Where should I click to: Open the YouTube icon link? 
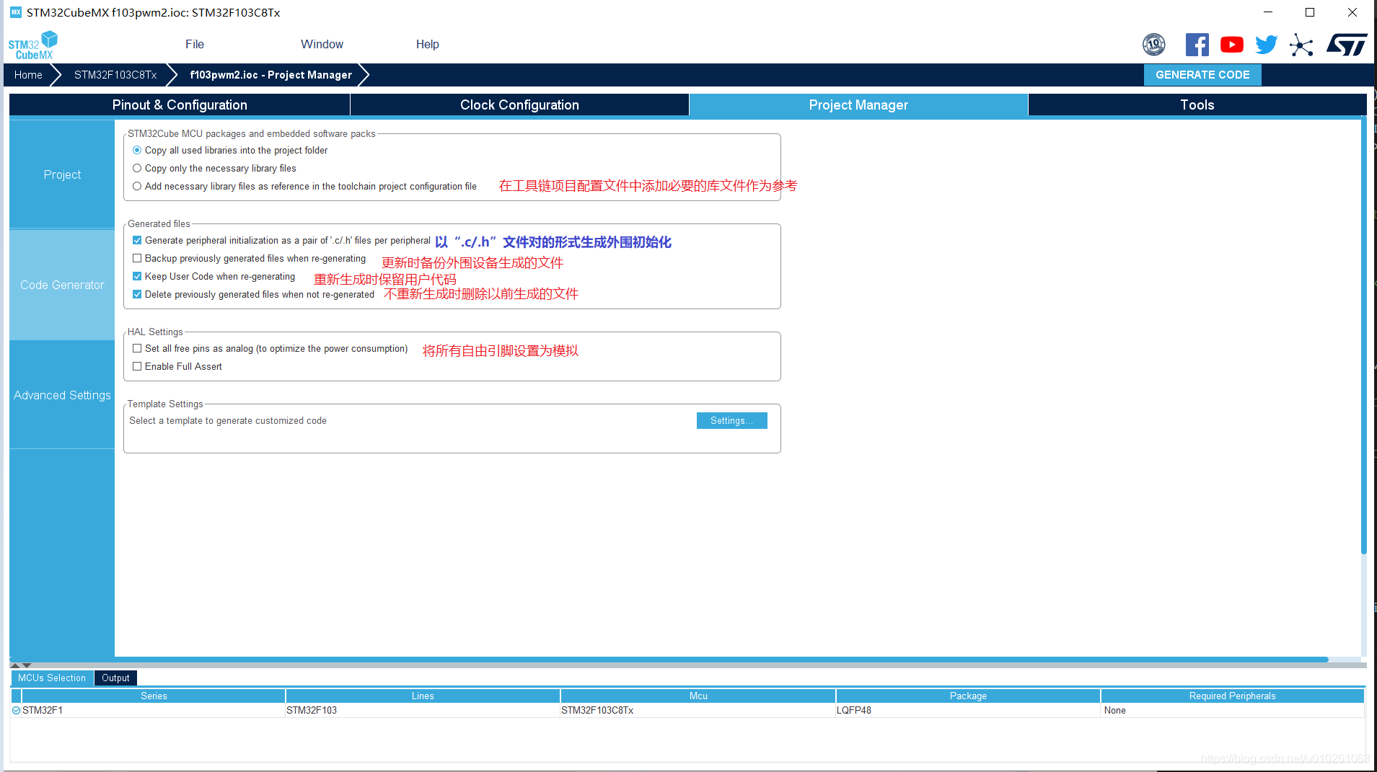pyautogui.click(x=1232, y=45)
